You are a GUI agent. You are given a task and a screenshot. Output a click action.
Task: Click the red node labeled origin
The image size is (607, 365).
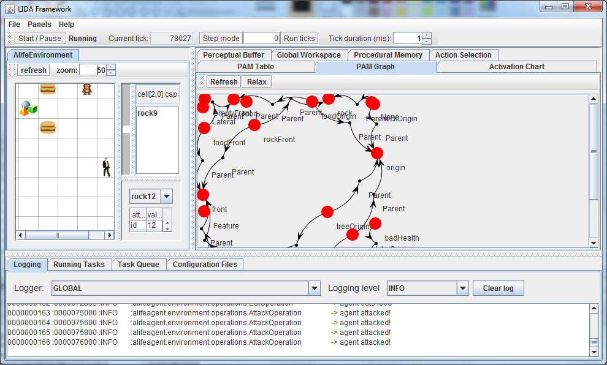377,153
